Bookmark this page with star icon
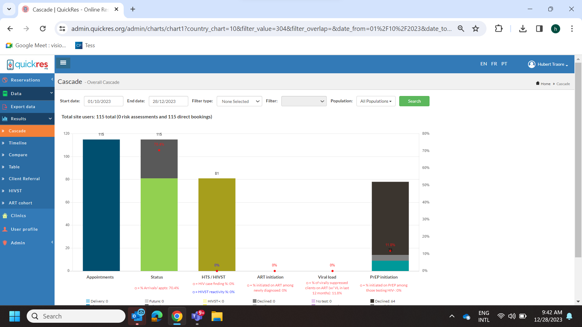Image resolution: width=582 pixels, height=327 pixels. click(475, 28)
